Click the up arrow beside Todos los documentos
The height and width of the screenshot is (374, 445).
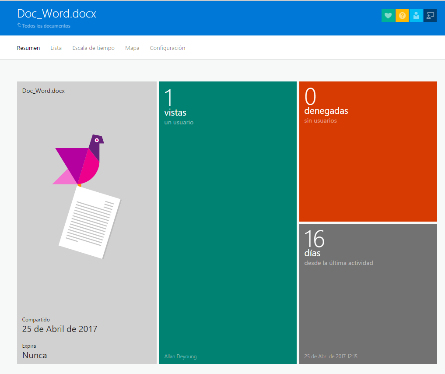pos(19,25)
